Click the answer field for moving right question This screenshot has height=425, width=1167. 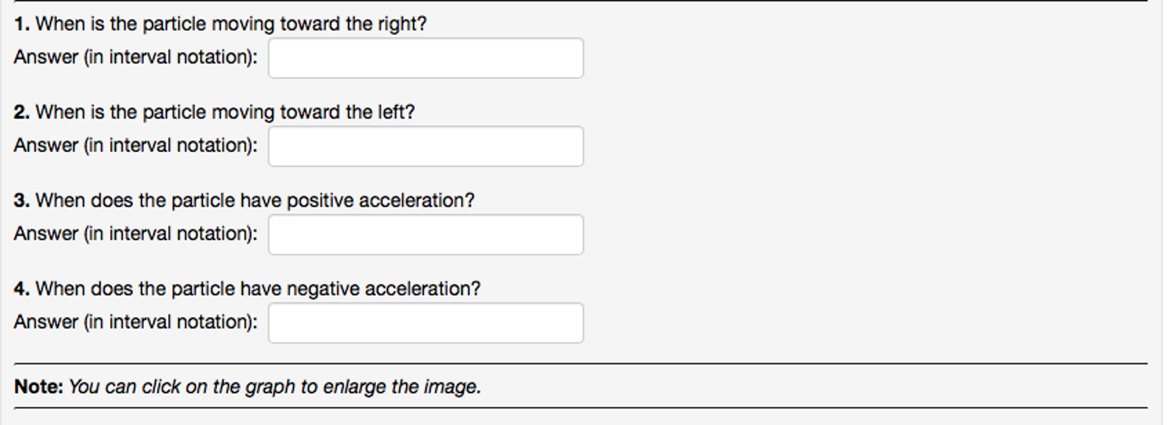426,58
